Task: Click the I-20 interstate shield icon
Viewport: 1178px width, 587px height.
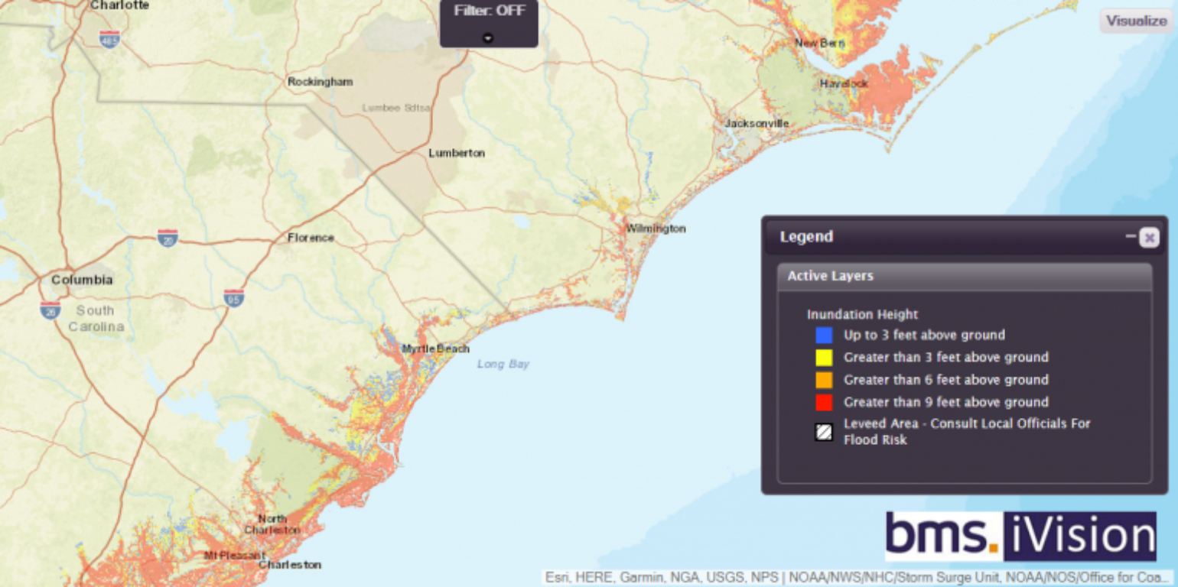Action: coord(168,238)
